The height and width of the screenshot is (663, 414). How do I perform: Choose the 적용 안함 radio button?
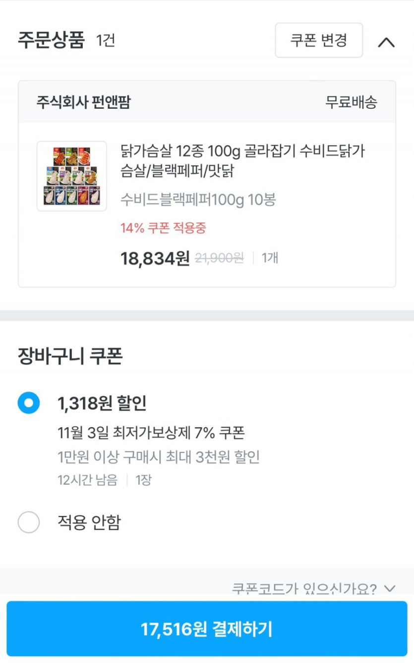click(28, 522)
